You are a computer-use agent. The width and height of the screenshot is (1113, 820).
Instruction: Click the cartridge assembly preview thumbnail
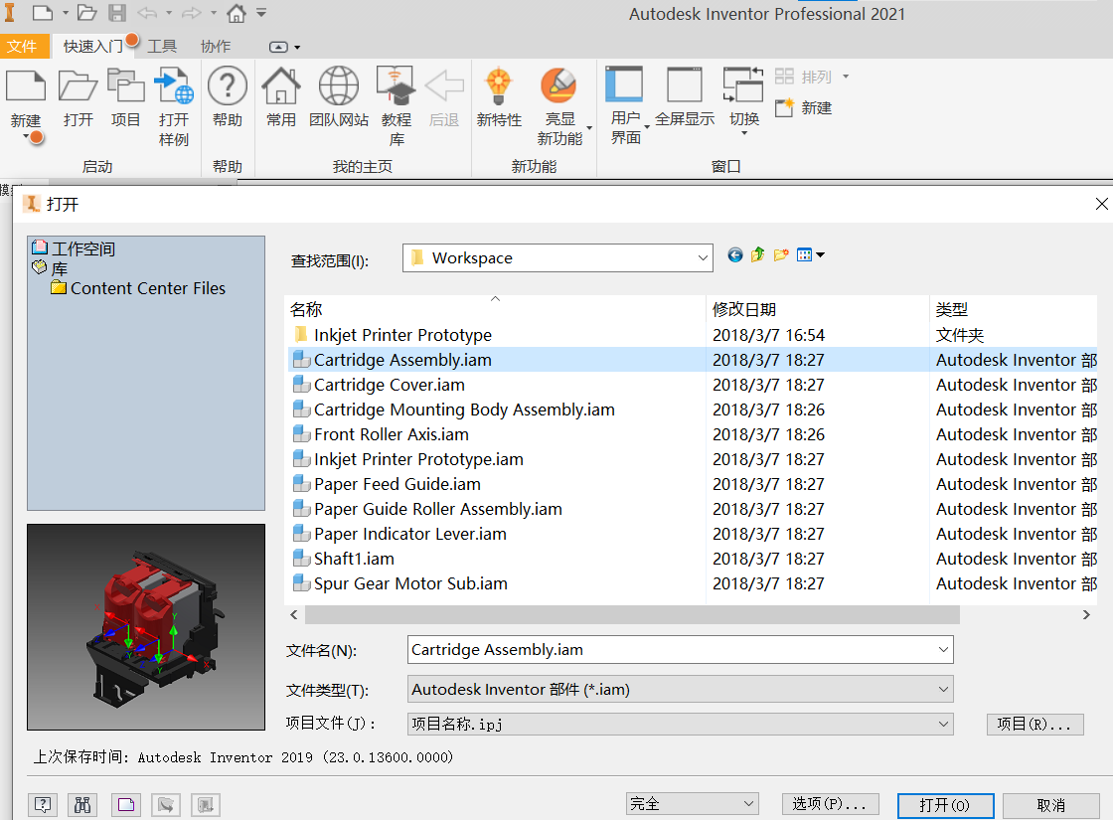pos(146,627)
